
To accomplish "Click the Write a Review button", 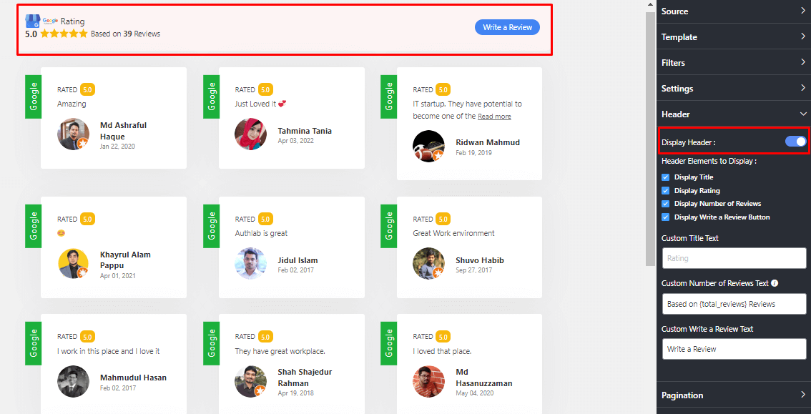I will (507, 27).
